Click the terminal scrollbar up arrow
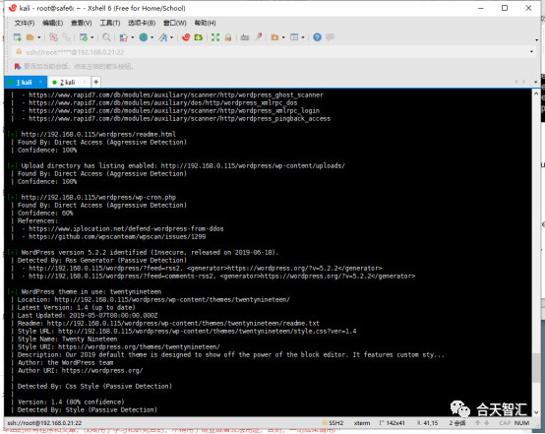 point(536,93)
